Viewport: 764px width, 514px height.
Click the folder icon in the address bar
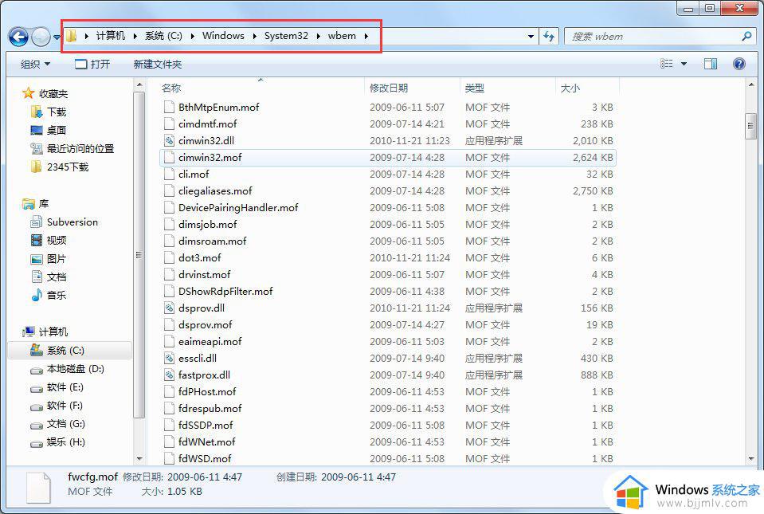coord(72,36)
